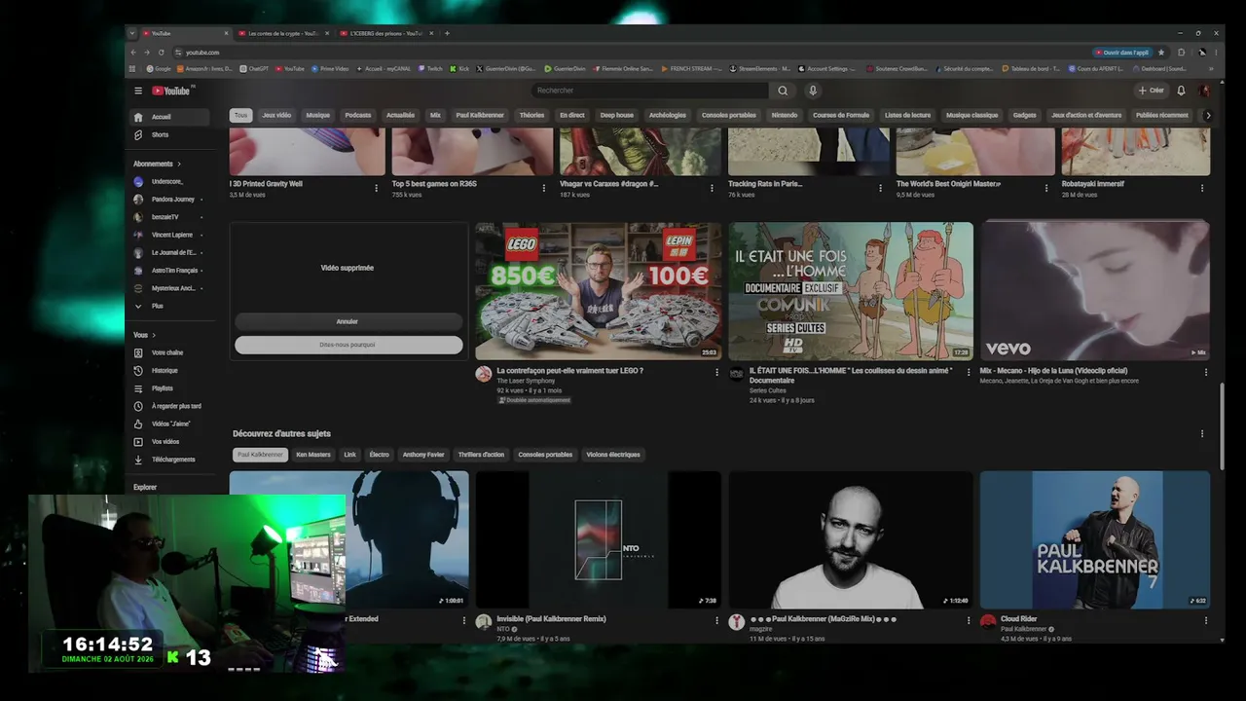Open options for Découvrez d'autres sujets section
Viewport: 1246px width, 701px height.
pyautogui.click(x=1202, y=434)
